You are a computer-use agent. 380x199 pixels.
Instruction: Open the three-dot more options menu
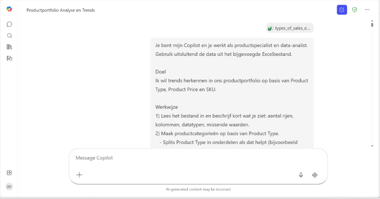(x=367, y=10)
